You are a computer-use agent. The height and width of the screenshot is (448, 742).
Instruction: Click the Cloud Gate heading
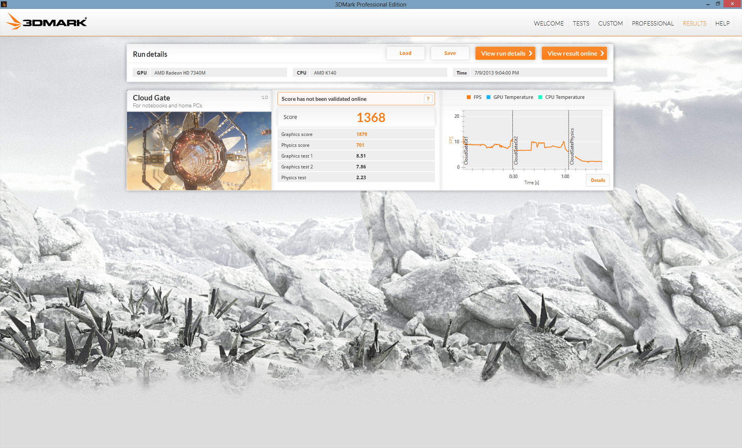(x=151, y=98)
